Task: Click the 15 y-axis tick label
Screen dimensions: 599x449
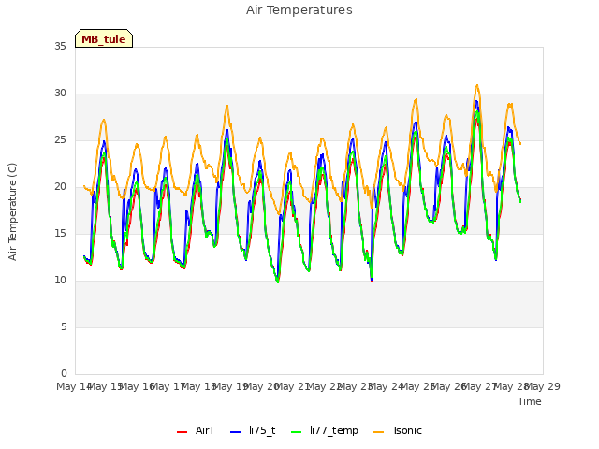Action: 60,233
